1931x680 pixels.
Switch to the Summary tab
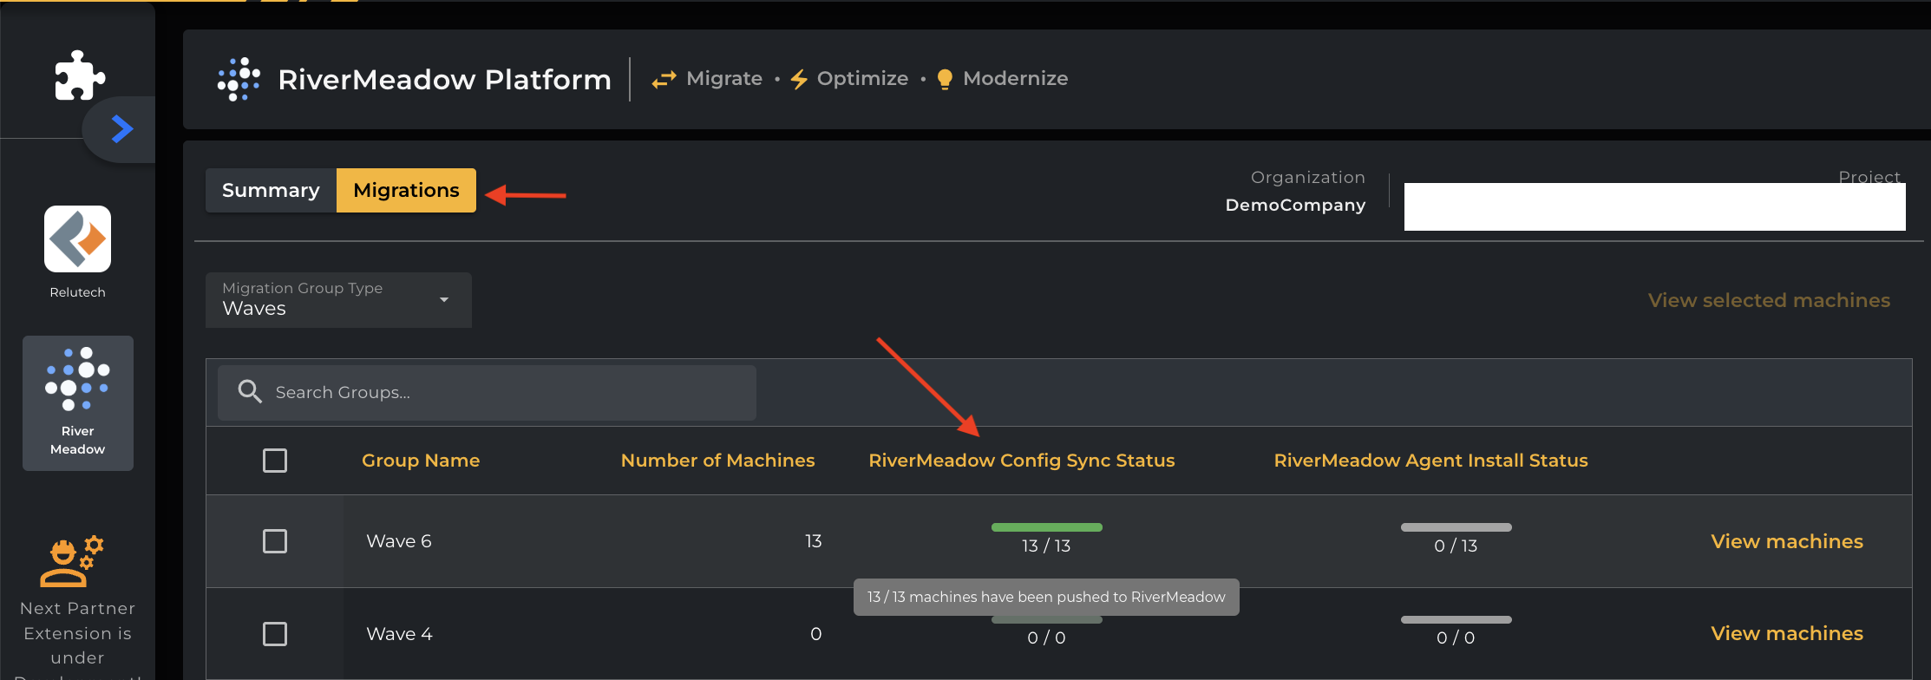click(x=271, y=190)
